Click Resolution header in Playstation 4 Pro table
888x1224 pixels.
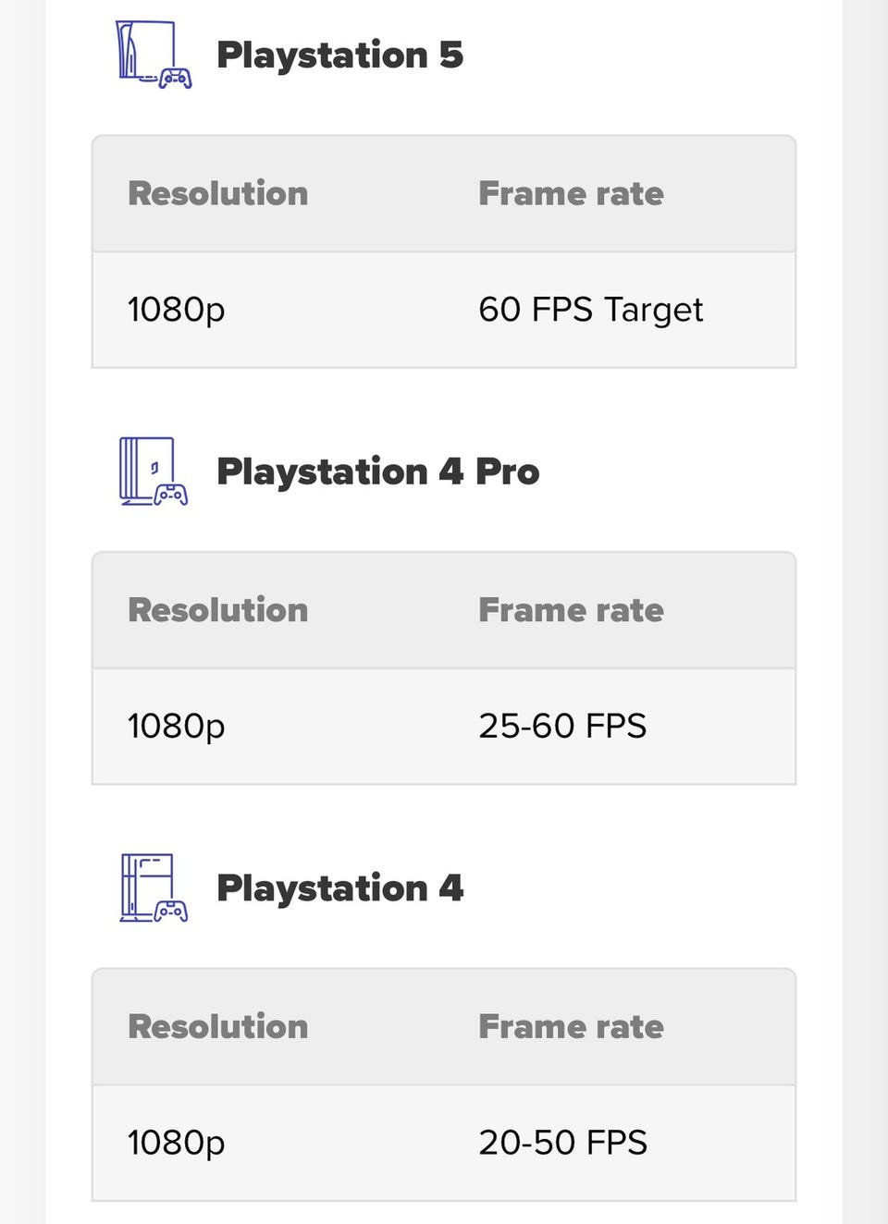click(x=217, y=610)
